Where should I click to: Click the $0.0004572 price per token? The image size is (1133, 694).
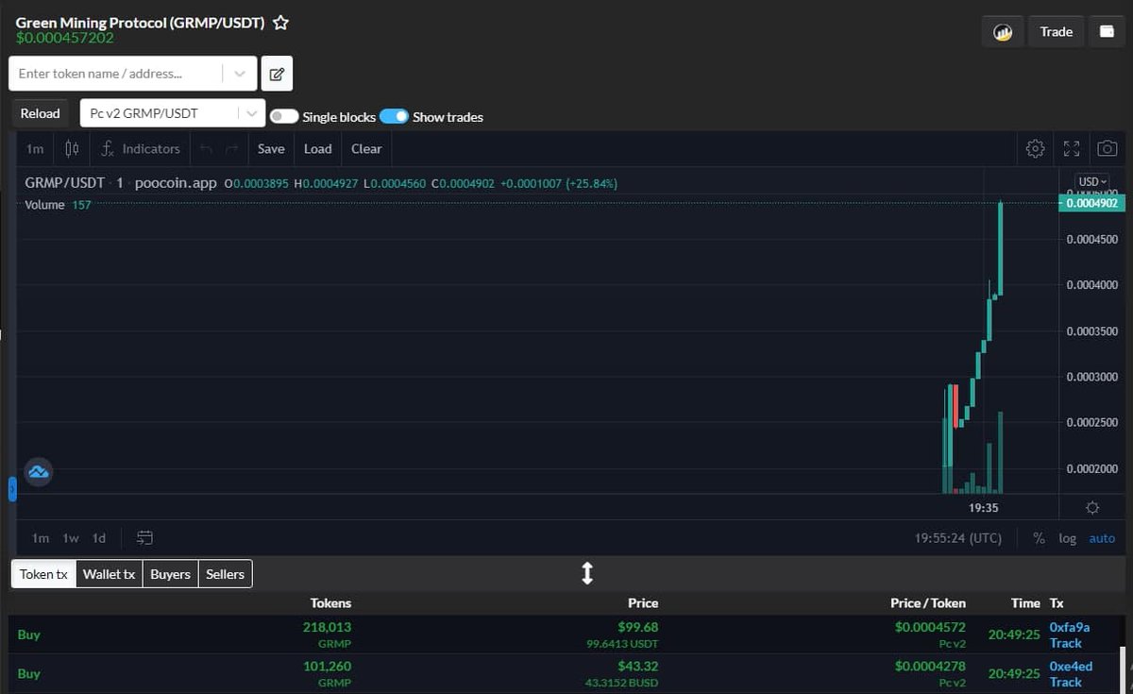930,627
